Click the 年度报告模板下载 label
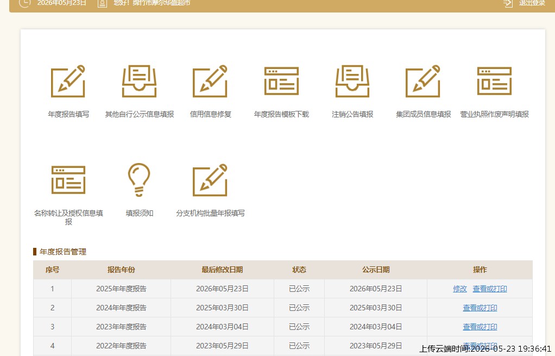555x356 pixels. pyautogui.click(x=281, y=114)
